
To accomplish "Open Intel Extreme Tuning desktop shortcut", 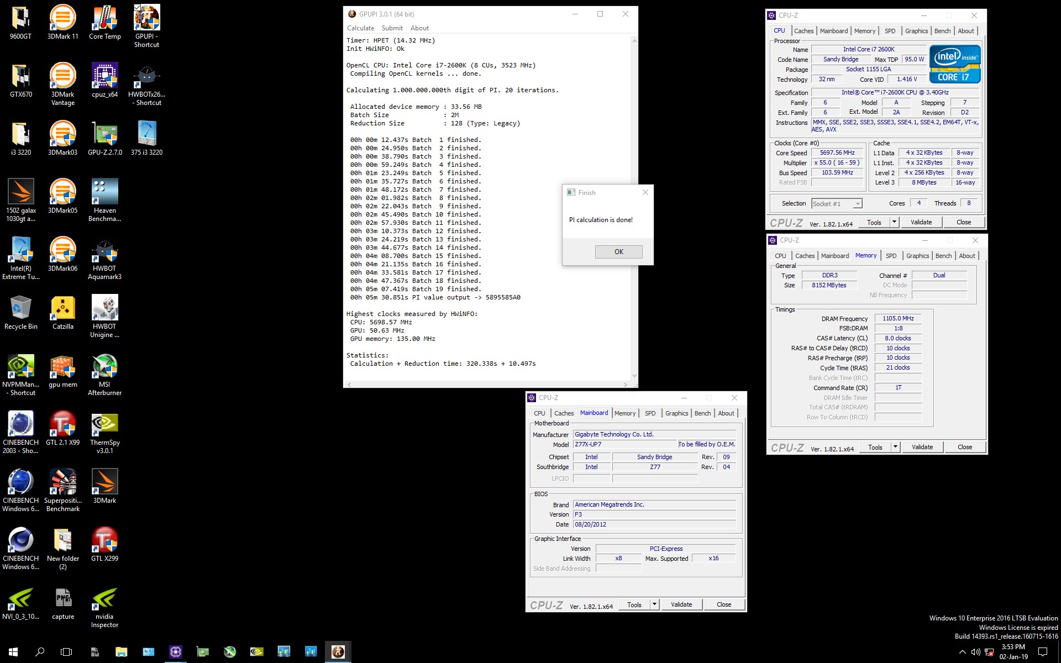I will click(x=20, y=258).
